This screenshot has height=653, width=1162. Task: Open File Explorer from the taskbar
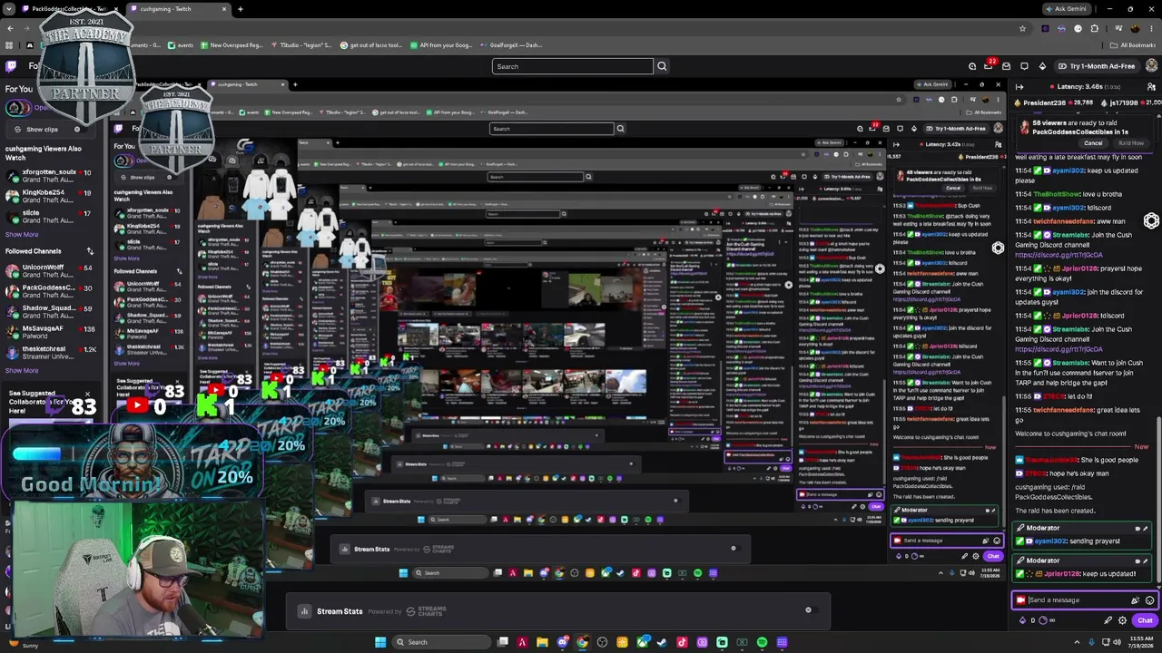542,642
